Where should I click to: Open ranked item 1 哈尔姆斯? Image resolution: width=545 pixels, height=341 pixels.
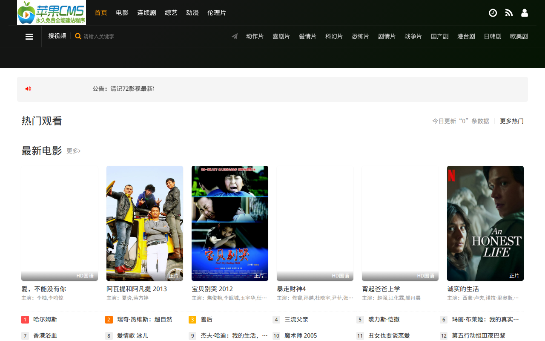(45, 319)
